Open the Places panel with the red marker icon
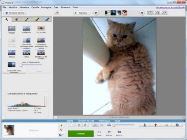 156,125
